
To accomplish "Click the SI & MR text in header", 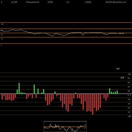I will (14, 2).
